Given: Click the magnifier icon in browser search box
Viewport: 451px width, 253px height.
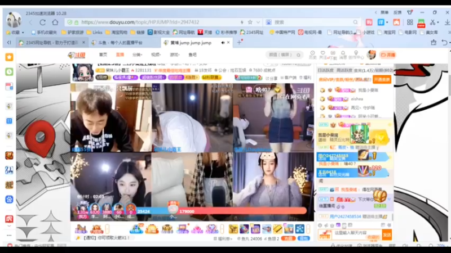Looking at the screenshot, I should (x=356, y=22).
